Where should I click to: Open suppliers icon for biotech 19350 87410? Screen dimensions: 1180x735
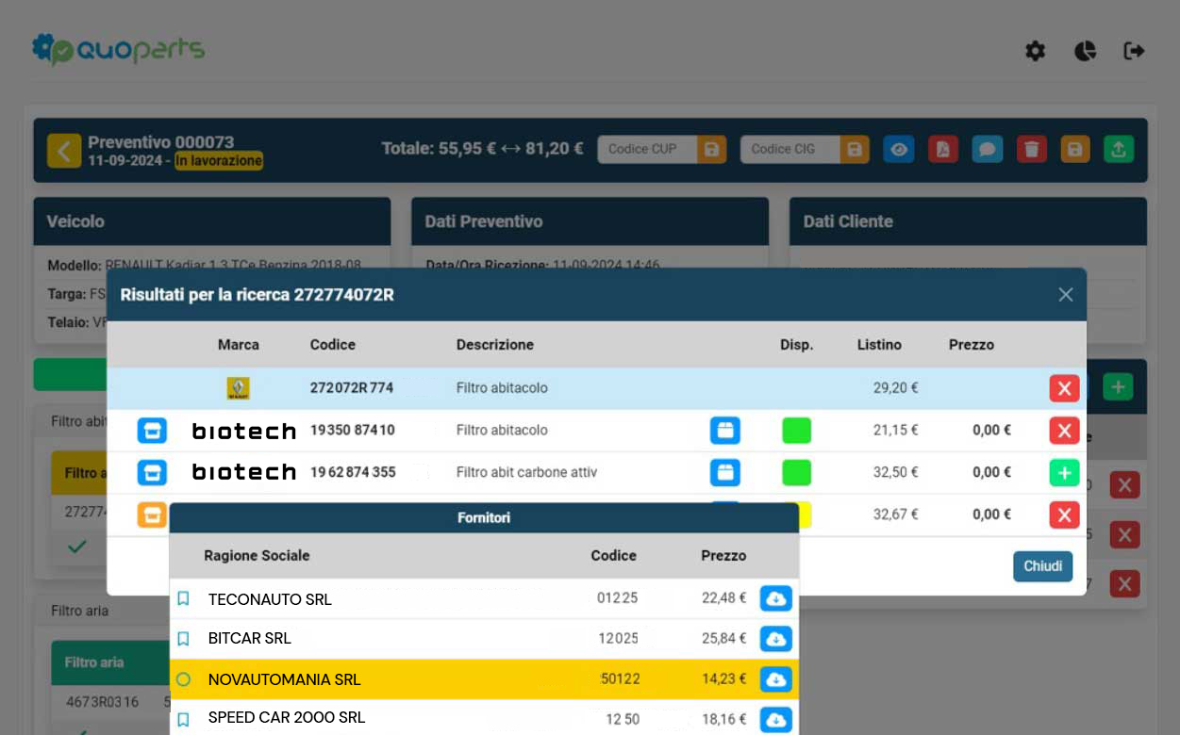coord(152,431)
